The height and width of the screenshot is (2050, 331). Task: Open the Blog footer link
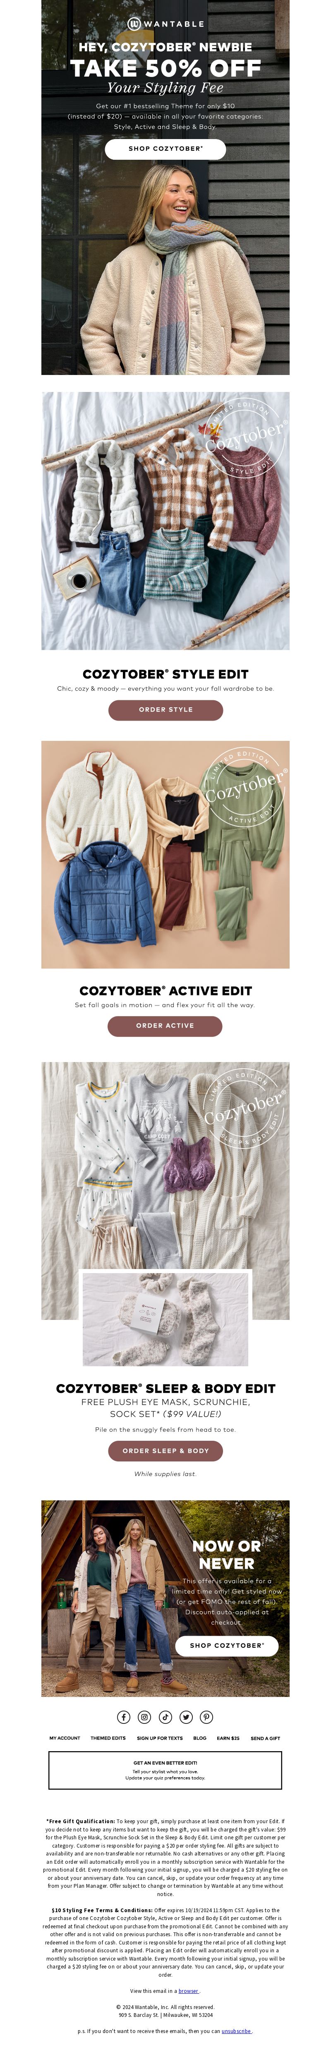coord(200,1738)
